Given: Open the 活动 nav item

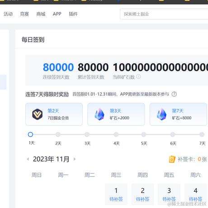Looking at the screenshot, I should point(8,14).
